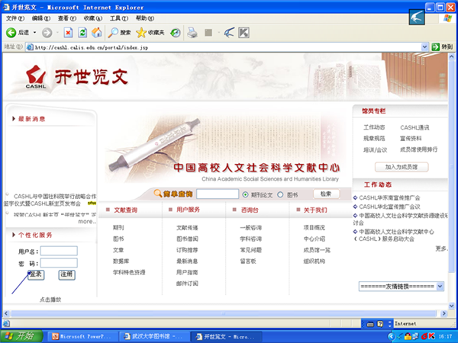Click the page icon in address bar

point(30,47)
